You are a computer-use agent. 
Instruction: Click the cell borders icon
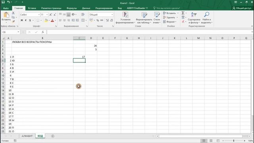point(38,20)
